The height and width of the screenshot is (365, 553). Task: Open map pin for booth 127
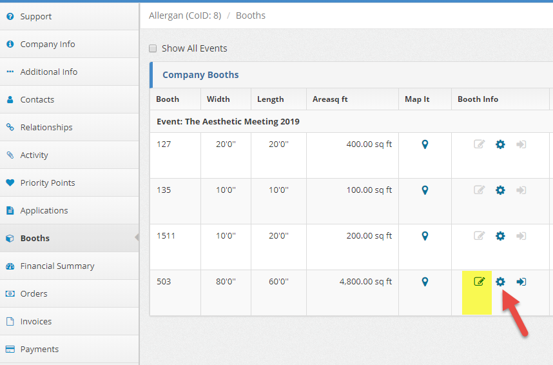click(425, 144)
